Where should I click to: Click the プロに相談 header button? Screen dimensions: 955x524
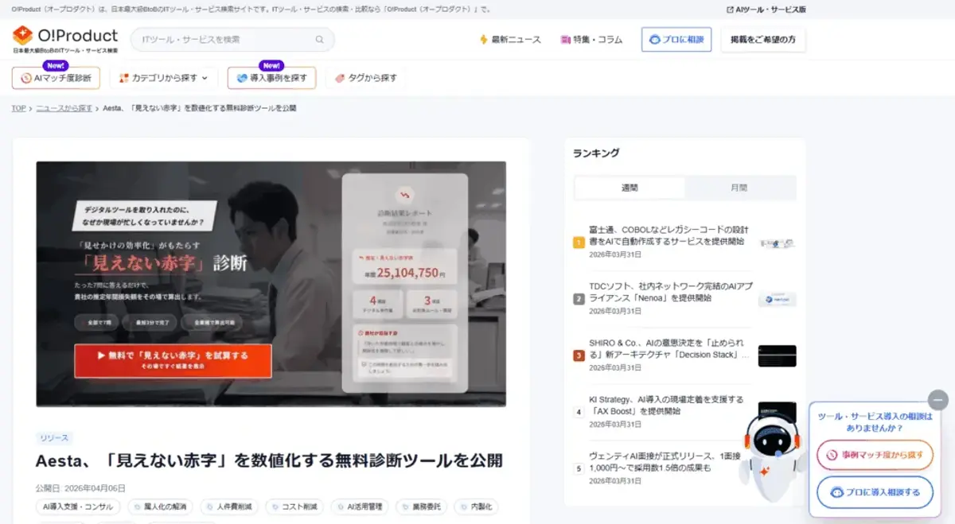tap(676, 40)
